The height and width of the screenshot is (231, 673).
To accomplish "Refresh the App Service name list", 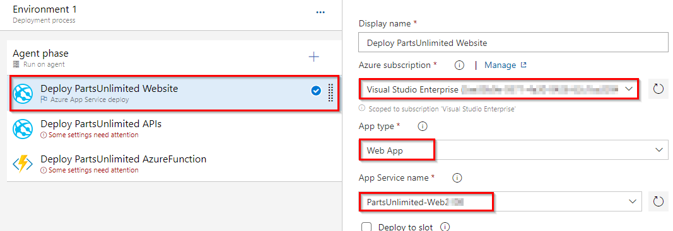I will click(658, 201).
